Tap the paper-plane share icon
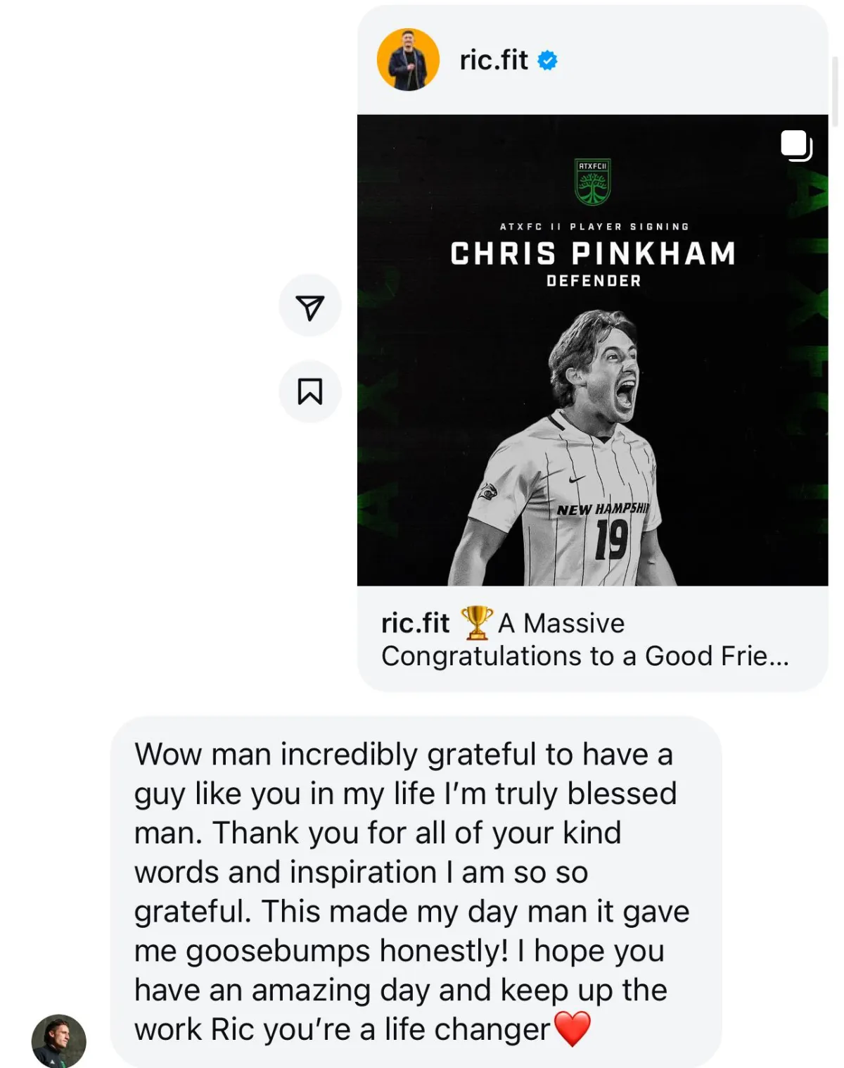The image size is (844, 1068). click(310, 306)
